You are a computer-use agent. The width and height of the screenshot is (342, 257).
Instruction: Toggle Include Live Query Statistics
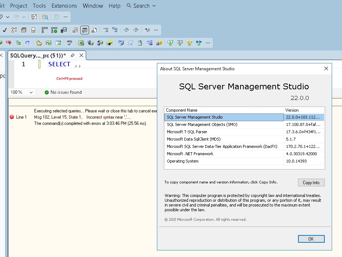54,30
